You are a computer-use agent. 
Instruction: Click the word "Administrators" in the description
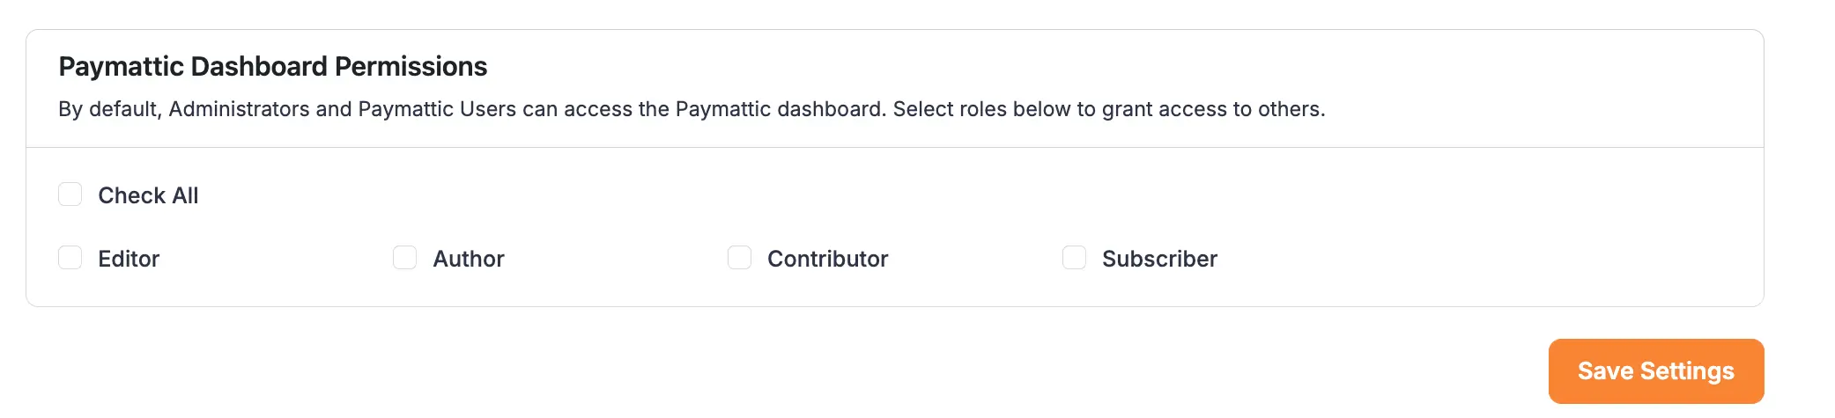tap(239, 109)
